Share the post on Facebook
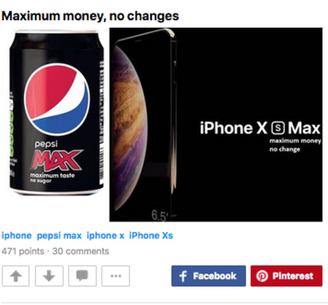The height and width of the screenshot is (305, 328). click(x=209, y=276)
